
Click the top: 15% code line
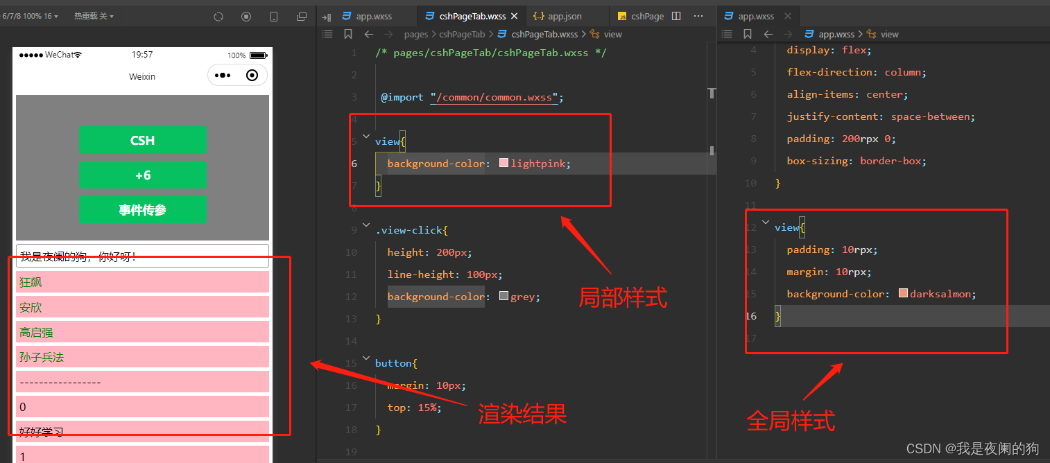pyautogui.click(x=414, y=408)
